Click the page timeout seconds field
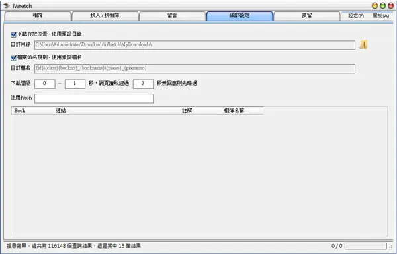Screen dimensions: 397x254 tap(143, 84)
